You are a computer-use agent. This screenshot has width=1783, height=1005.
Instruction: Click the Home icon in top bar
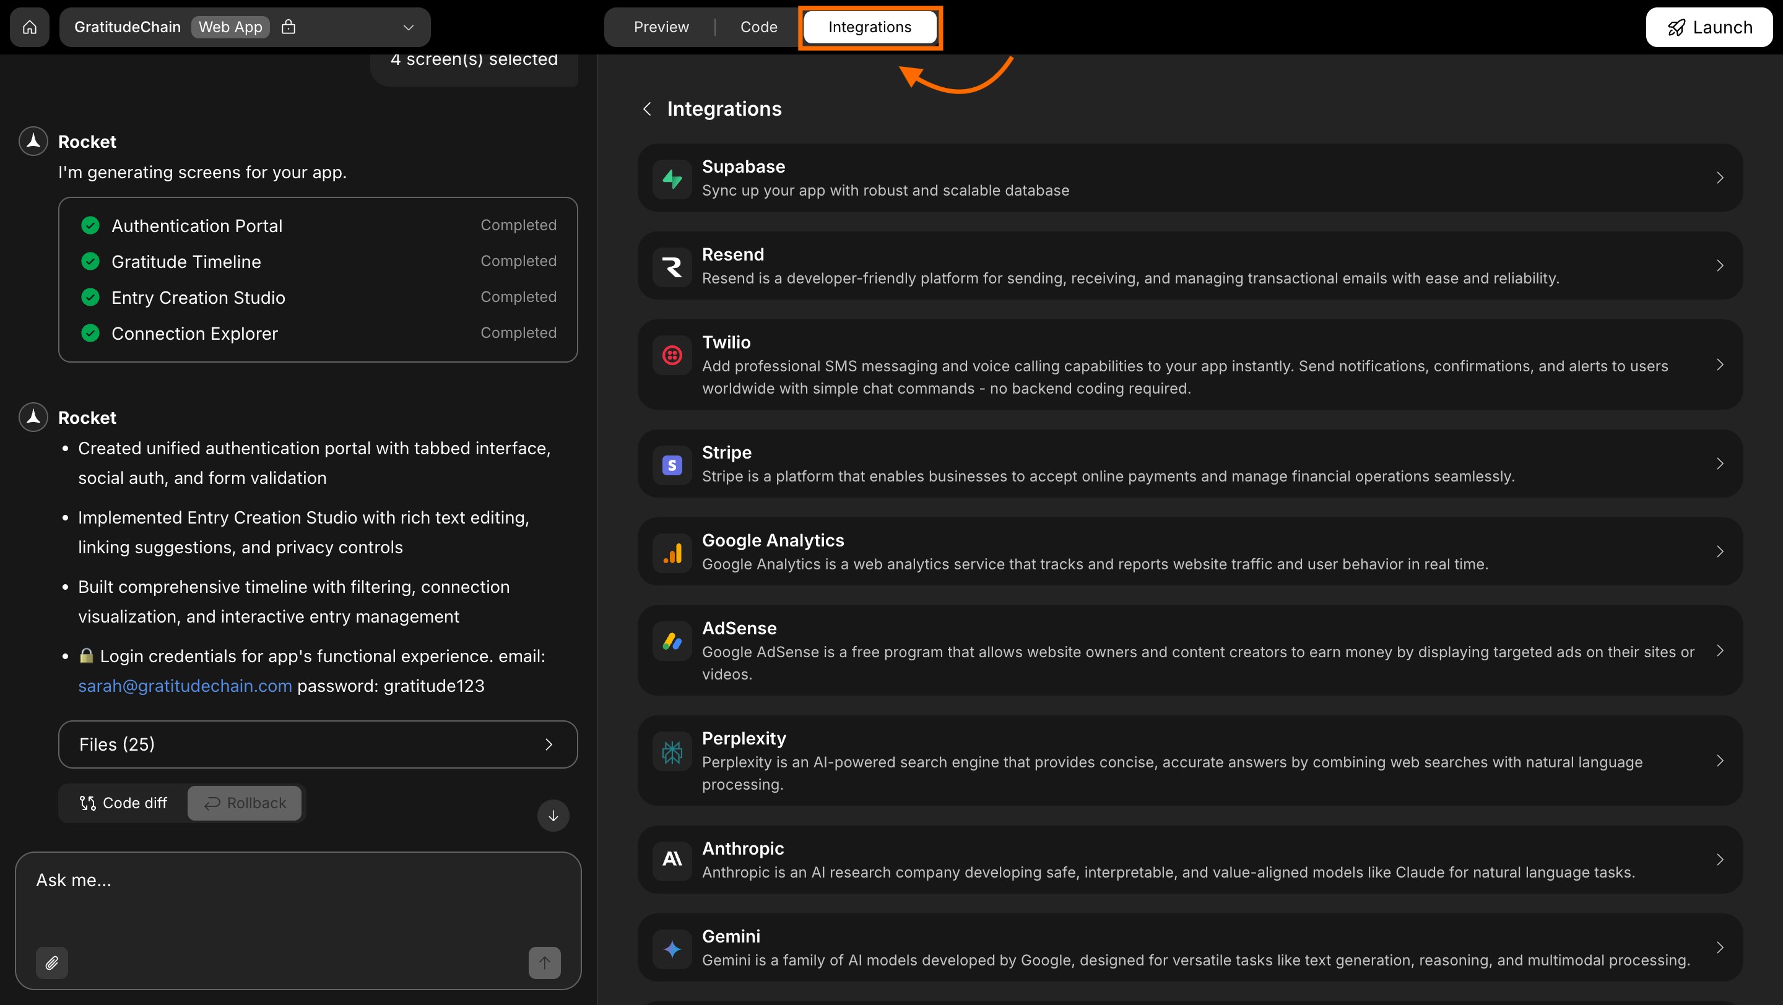pos(29,27)
